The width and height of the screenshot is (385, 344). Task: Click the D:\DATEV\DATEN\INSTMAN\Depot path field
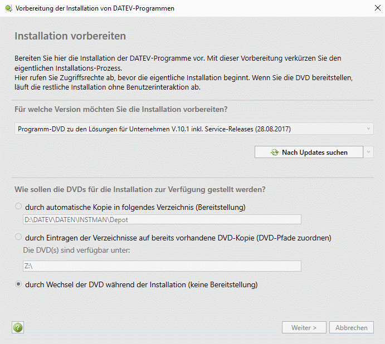tap(162, 219)
